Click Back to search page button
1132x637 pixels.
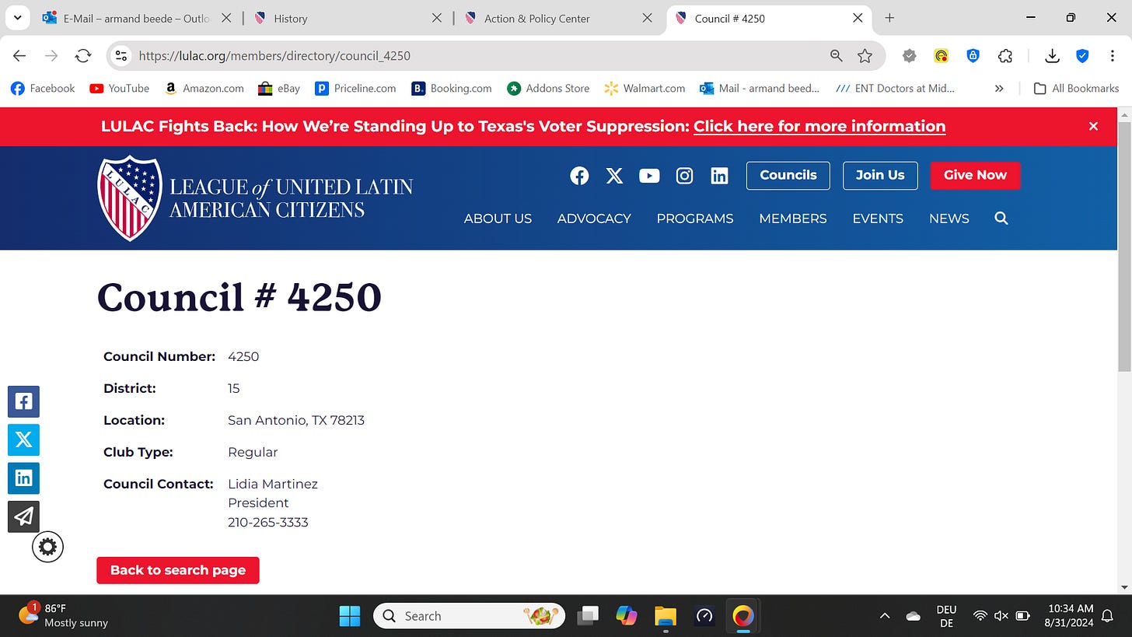click(x=178, y=570)
